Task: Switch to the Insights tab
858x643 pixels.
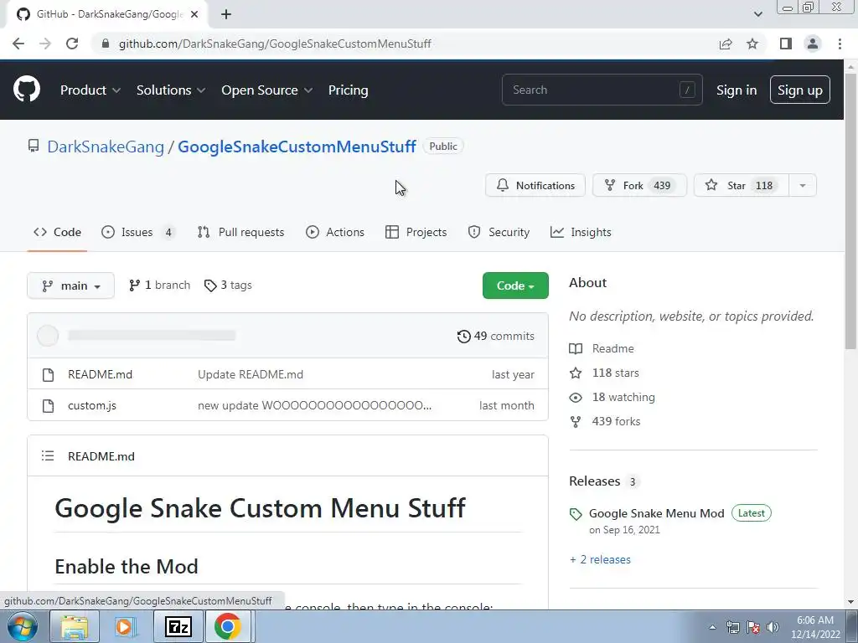Action: [581, 233]
